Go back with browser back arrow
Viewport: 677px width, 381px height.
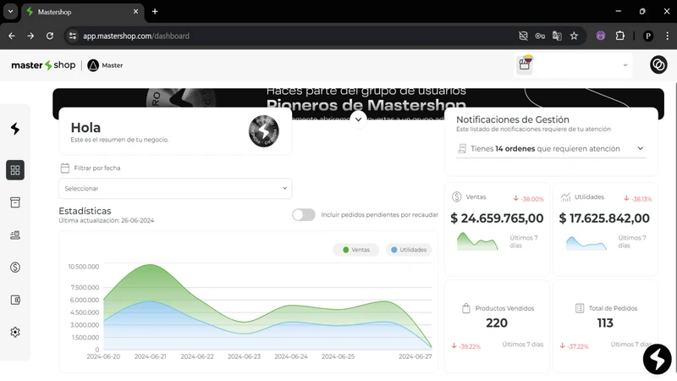(x=12, y=36)
